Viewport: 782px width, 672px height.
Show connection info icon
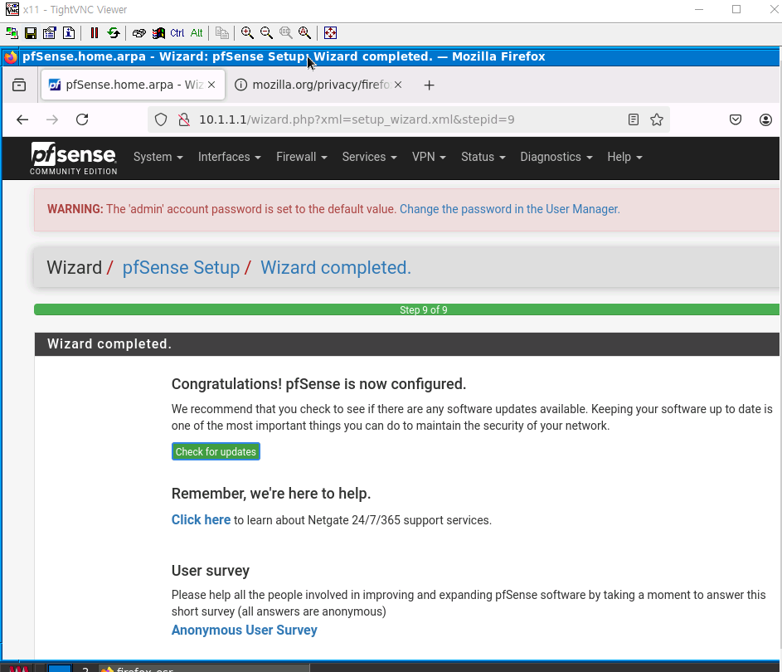tap(69, 33)
